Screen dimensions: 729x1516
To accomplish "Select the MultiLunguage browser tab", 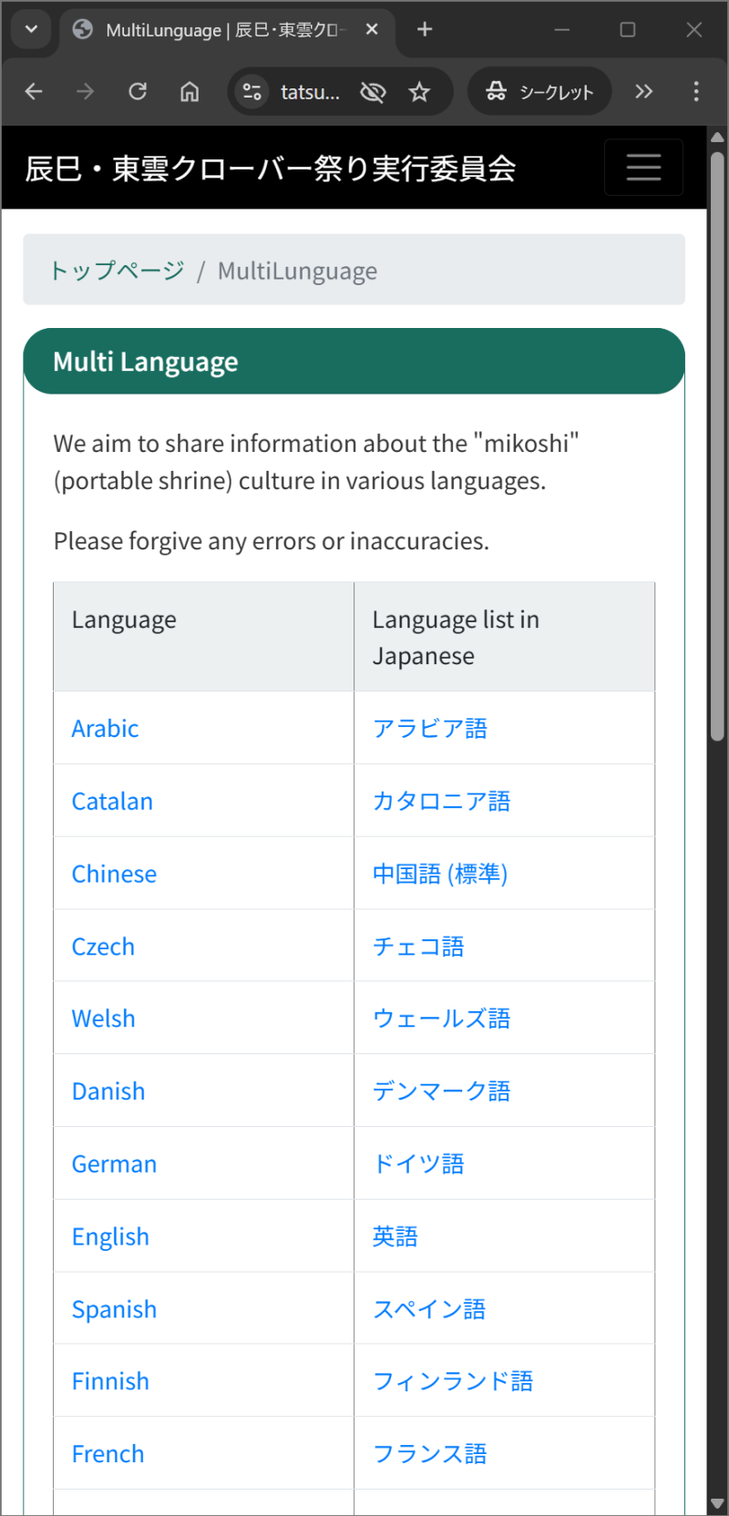I will coord(219,30).
